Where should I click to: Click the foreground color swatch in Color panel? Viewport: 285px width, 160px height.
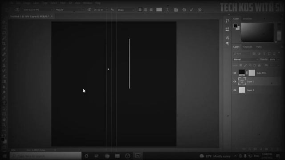click(236, 26)
